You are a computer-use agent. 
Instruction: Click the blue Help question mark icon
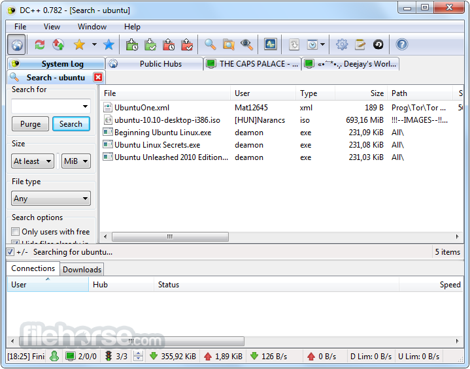coord(402,44)
